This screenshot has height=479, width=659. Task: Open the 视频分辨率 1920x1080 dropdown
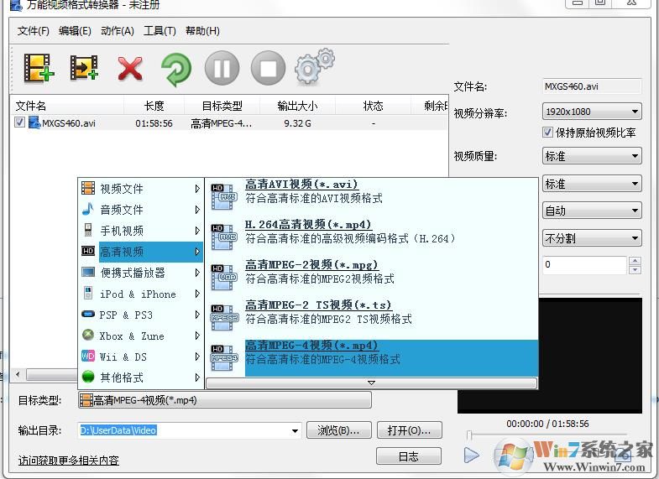click(592, 112)
